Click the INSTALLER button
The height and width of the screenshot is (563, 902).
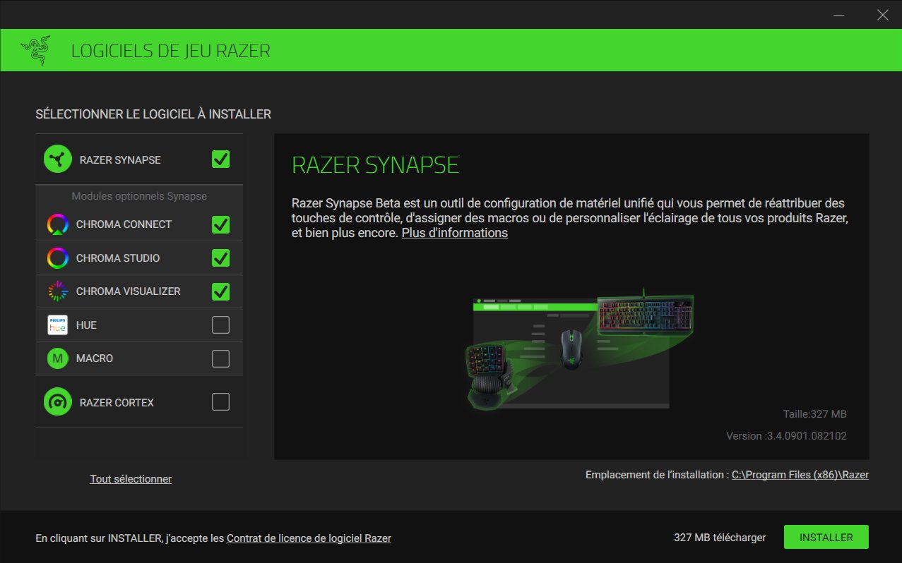[826, 537]
